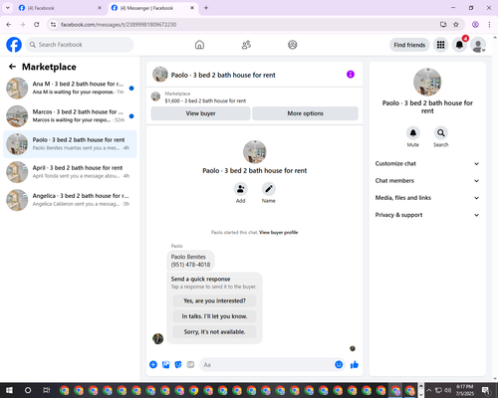Choose a sticker in the composer
498x398 pixels.
(x=178, y=365)
